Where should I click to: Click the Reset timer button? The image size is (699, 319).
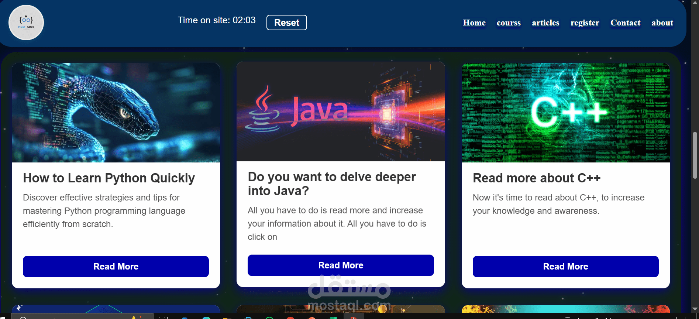[287, 23]
